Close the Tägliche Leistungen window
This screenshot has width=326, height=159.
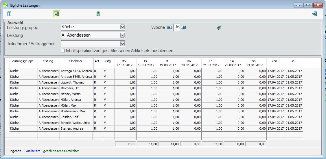tap(318, 5)
